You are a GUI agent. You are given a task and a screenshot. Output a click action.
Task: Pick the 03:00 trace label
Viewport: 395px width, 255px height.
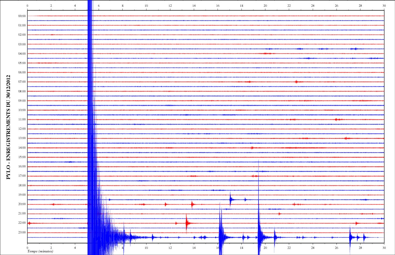click(22, 44)
